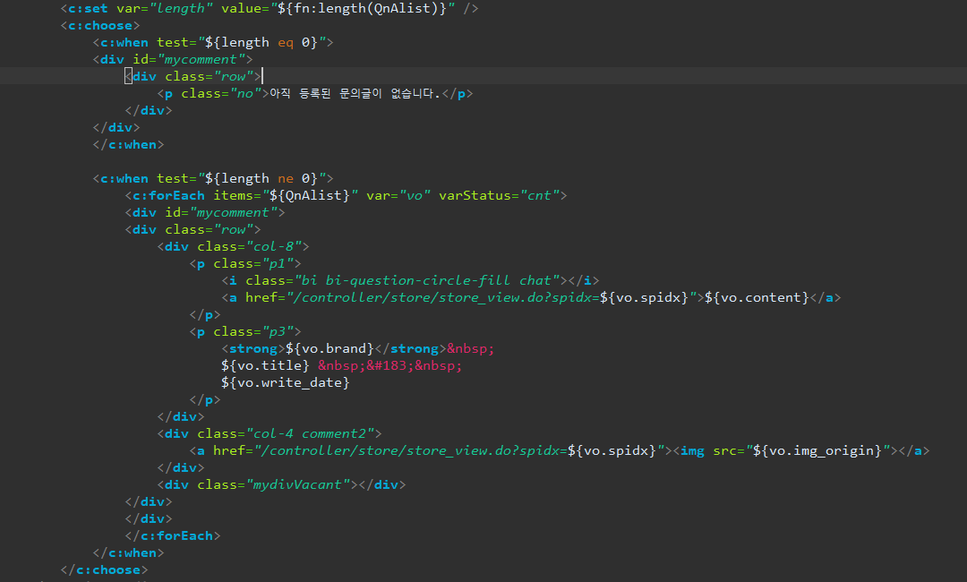Click the div class="col-4 comment2" tag

click(x=270, y=434)
